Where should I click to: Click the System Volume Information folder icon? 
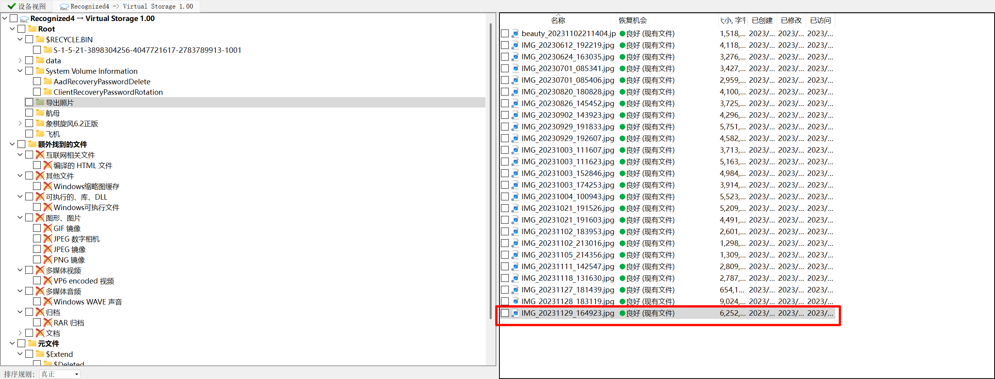click(x=40, y=71)
